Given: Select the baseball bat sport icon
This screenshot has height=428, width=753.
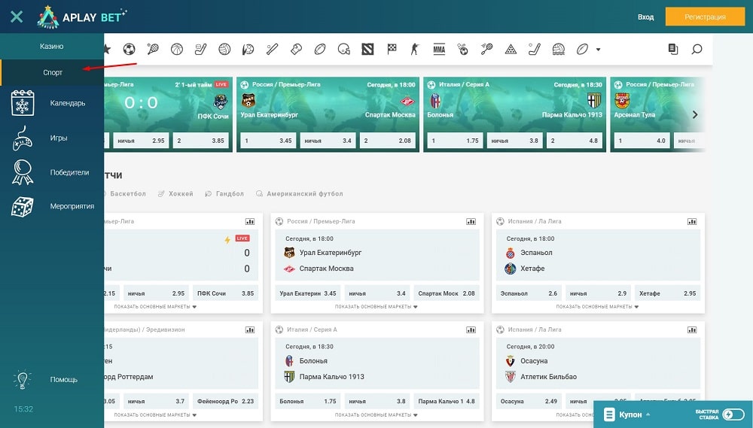Looking at the screenshot, I should pyautogui.click(x=272, y=49).
